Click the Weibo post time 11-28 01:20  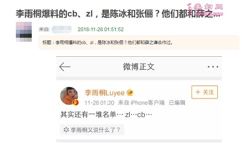click(x=99, y=103)
